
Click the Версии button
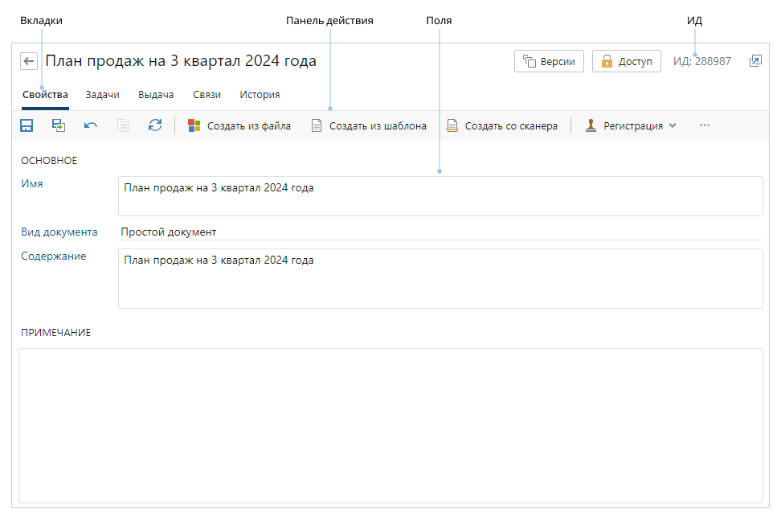click(549, 61)
